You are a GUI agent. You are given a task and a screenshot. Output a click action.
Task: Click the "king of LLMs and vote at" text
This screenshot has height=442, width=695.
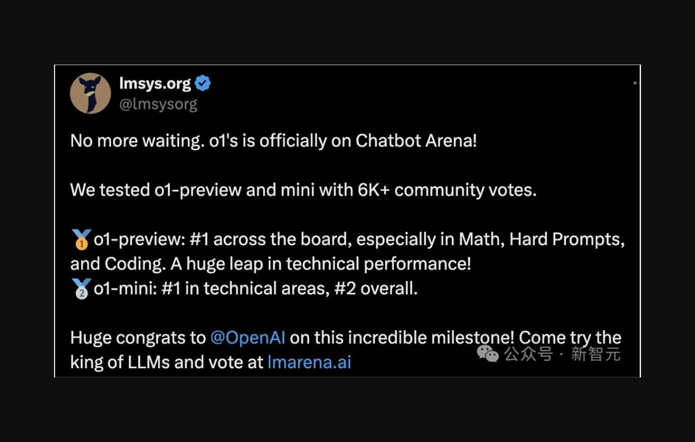(167, 362)
